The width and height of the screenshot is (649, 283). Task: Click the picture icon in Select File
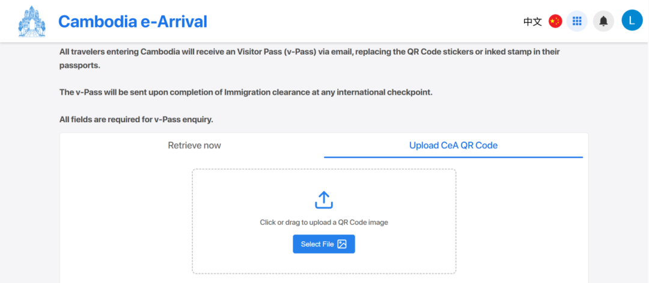click(342, 244)
